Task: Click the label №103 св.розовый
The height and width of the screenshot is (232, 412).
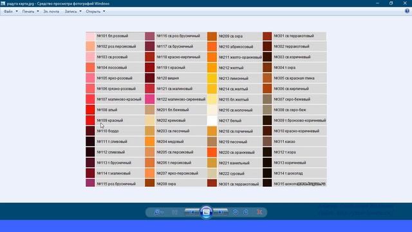Action: 112,57
